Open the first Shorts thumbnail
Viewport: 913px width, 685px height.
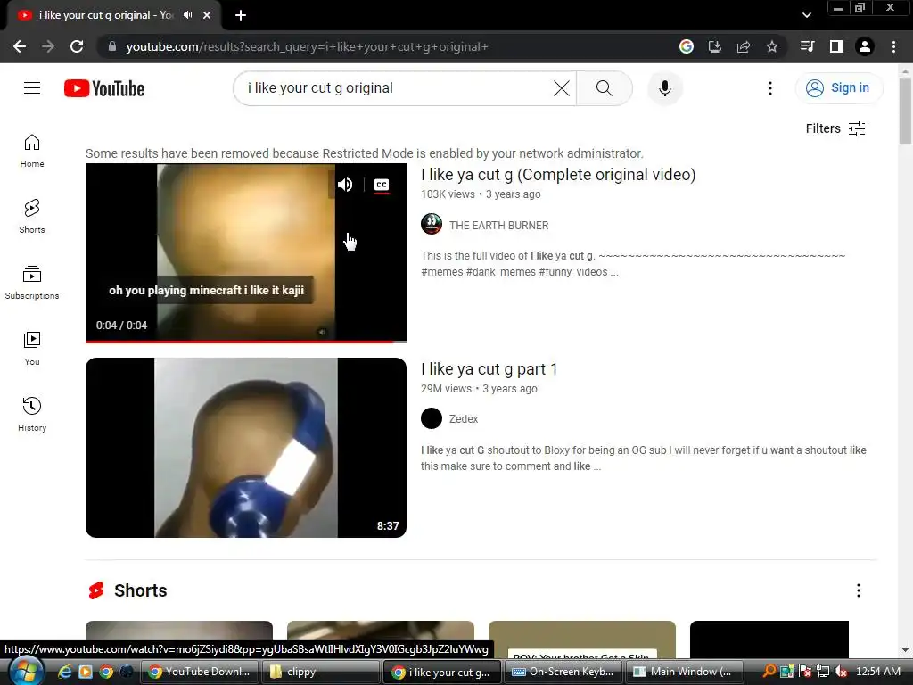pos(178,640)
